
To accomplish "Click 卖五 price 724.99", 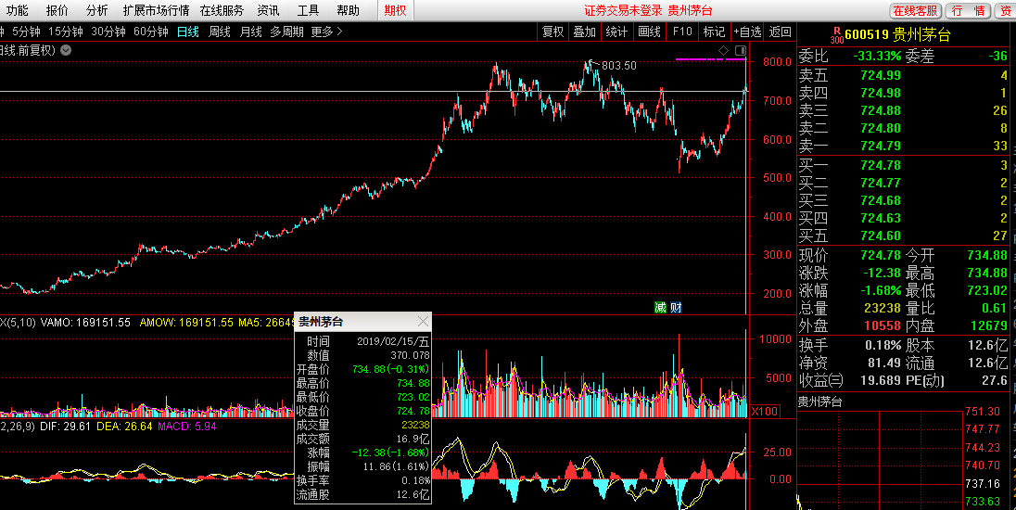I will pos(881,76).
